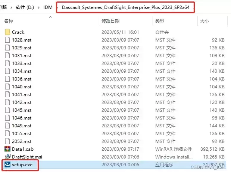Select the 1029.mst file icon
This screenshot has width=231, height=173.
(7, 48)
